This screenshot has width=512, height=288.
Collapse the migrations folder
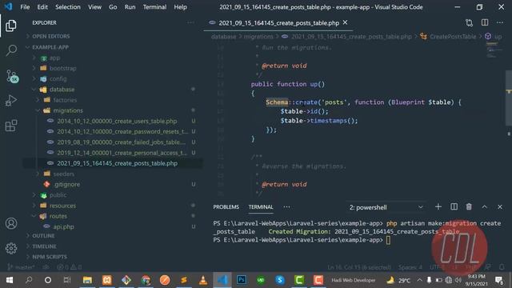pos(67,110)
